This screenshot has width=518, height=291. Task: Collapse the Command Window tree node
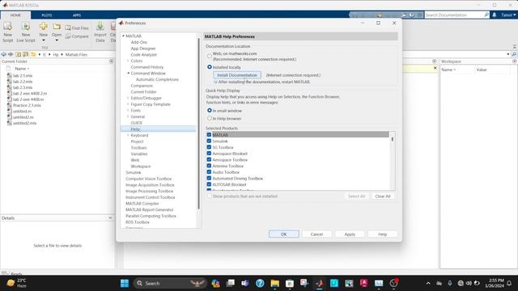coord(128,74)
